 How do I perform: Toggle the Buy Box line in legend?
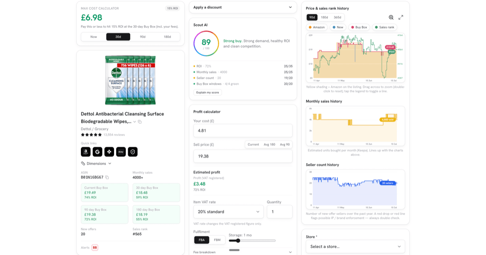click(x=359, y=27)
